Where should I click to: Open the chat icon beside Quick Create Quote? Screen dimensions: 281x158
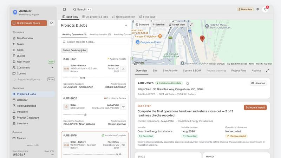click(x=52, y=23)
